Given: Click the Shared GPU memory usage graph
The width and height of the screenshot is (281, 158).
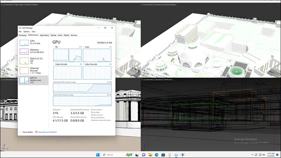Looking at the screenshot, I should (82, 101).
